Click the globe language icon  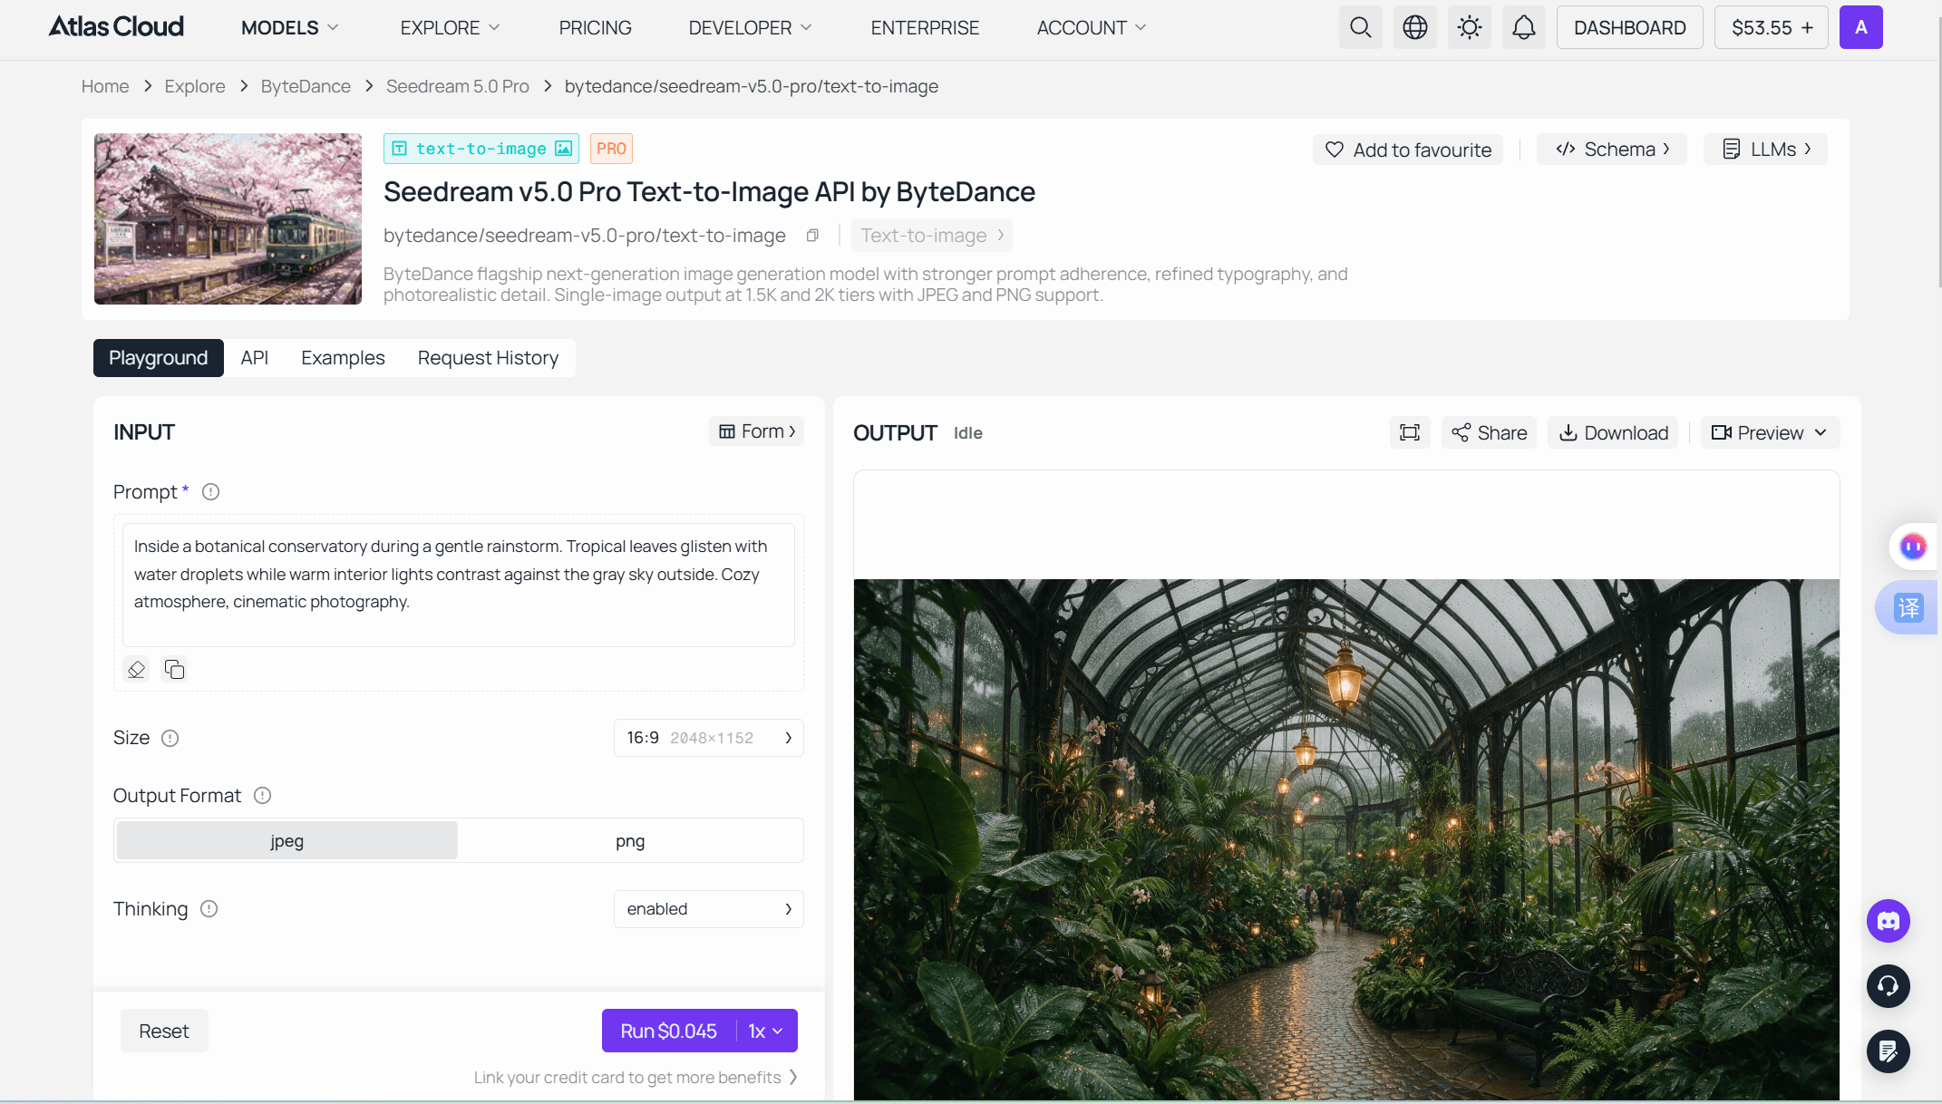(x=1414, y=27)
